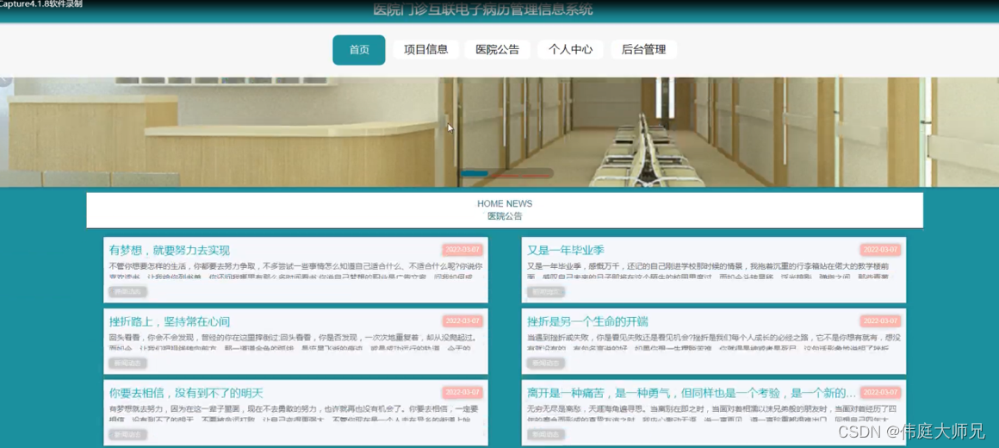
Task: Click the 新闻动态 tag under 挫折是另一个生命的开端
Action: 546,364
